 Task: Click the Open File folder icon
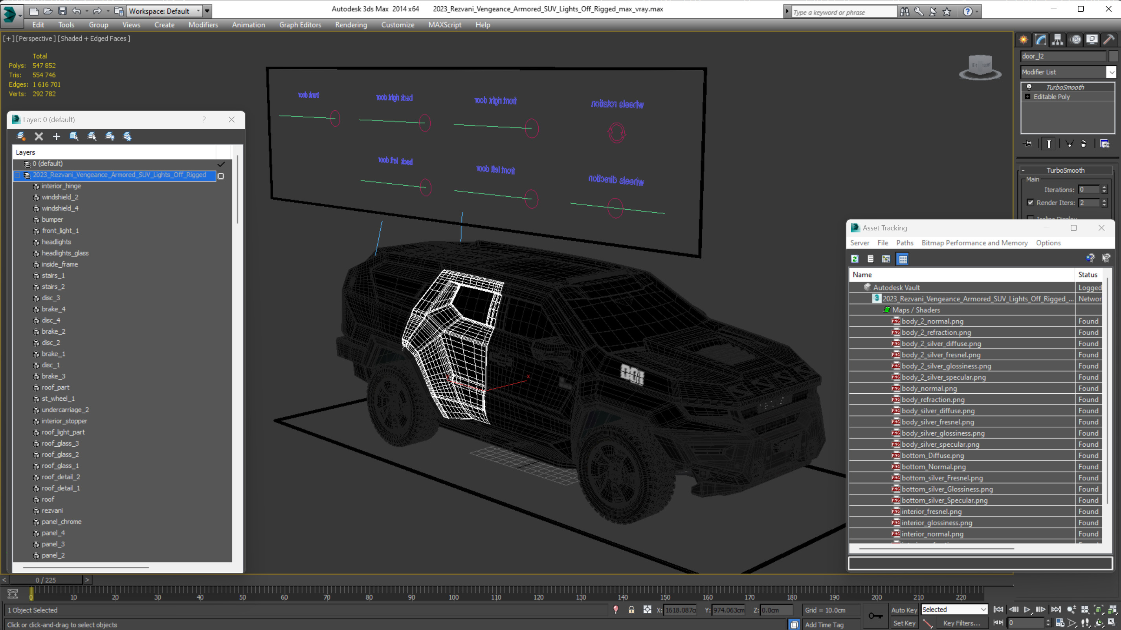(48, 11)
